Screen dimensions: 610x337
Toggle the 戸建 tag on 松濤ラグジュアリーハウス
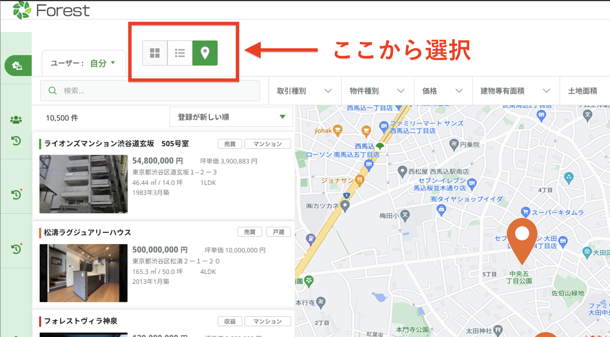click(279, 232)
